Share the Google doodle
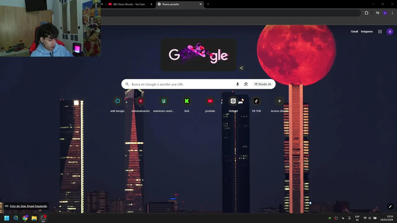 click(241, 68)
